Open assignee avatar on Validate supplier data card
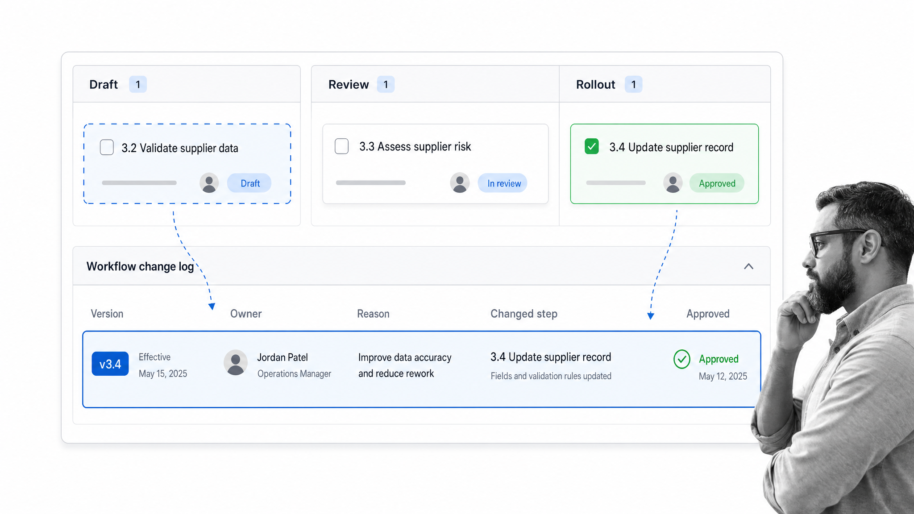Screen dimensions: 914x514 click(x=209, y=183)
